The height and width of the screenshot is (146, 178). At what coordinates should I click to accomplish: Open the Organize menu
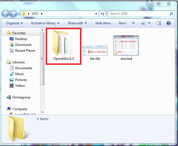pyautogui.click(x=14, y=23)
